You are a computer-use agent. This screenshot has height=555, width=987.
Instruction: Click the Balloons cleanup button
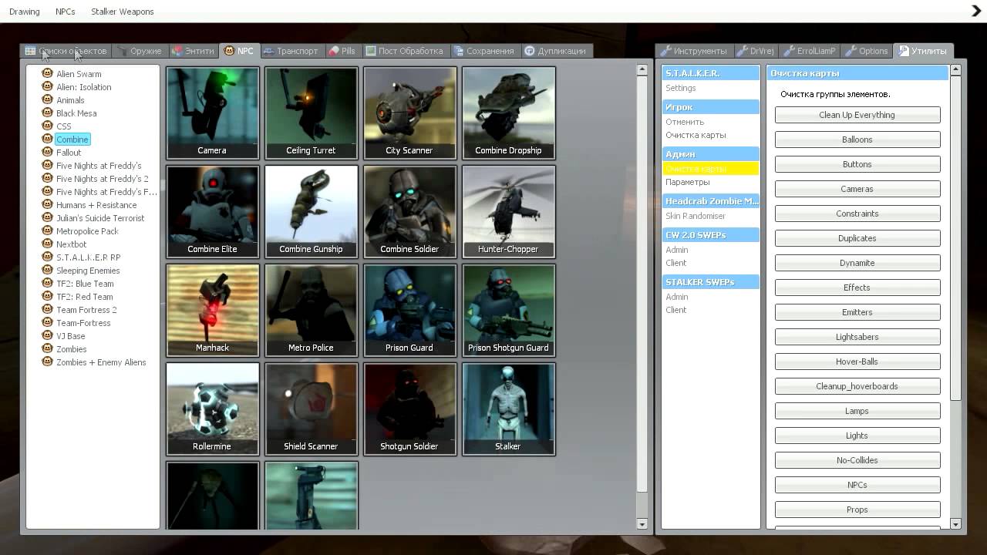tap(857, 140)
